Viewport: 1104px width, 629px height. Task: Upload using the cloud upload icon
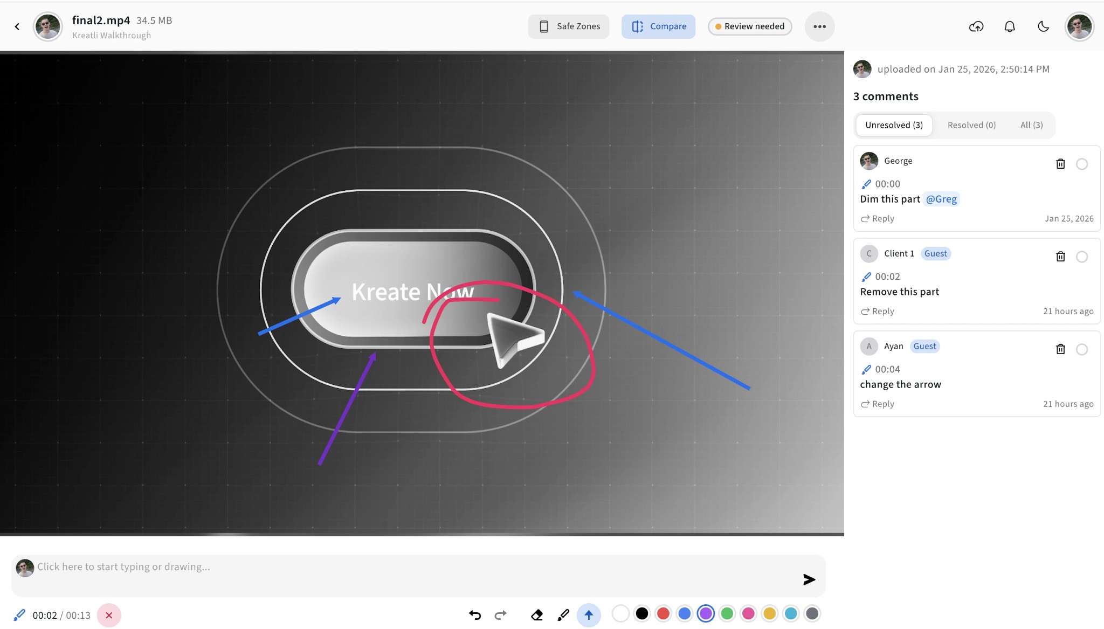point(977,26)
